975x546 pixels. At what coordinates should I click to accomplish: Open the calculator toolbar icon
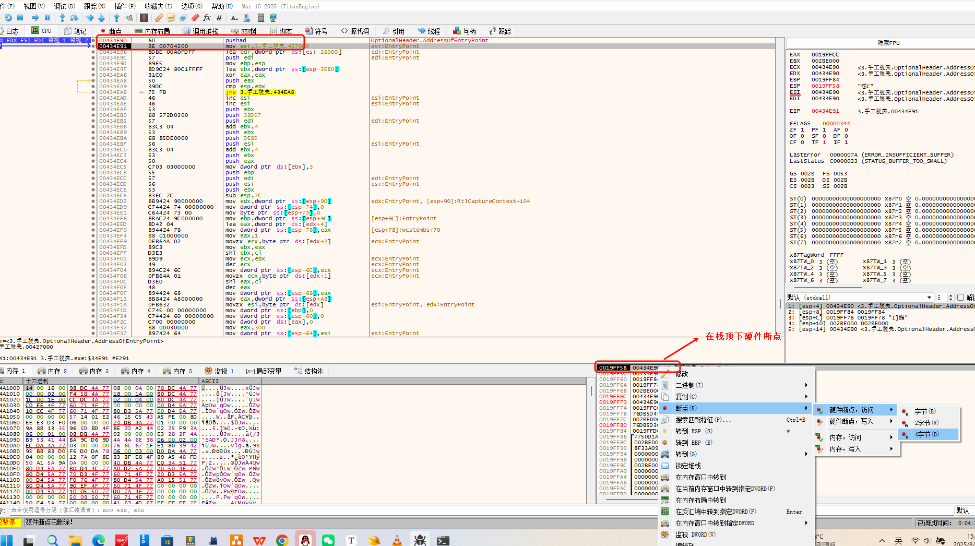click(261, 18)
